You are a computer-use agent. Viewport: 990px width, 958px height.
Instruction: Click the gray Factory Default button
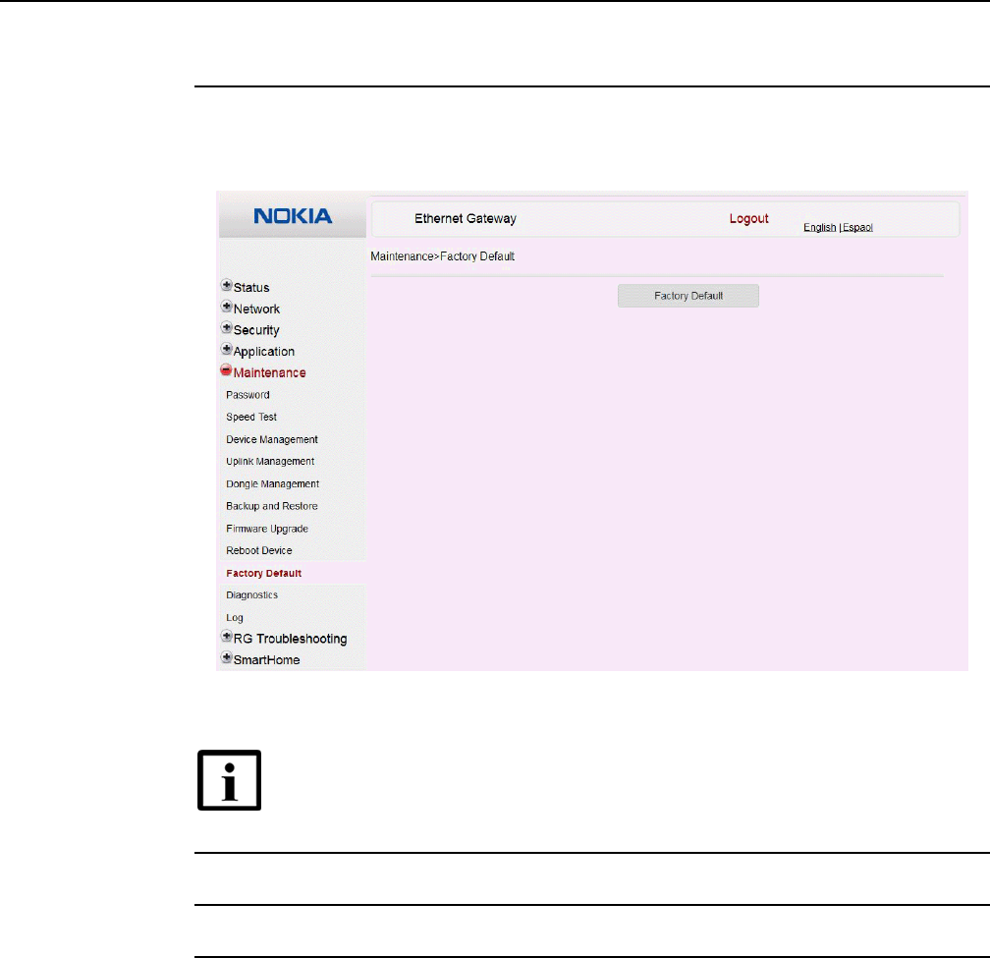tap(688, 296)
